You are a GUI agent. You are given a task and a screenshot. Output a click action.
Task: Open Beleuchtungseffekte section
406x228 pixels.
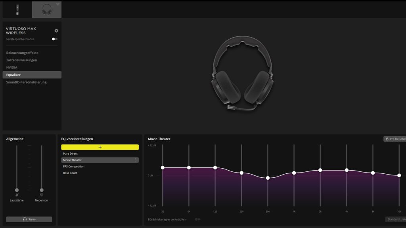click(x=22, y=53)
